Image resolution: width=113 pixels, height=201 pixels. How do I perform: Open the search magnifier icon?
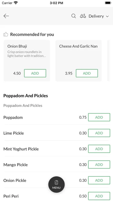[x=74, y=16]
